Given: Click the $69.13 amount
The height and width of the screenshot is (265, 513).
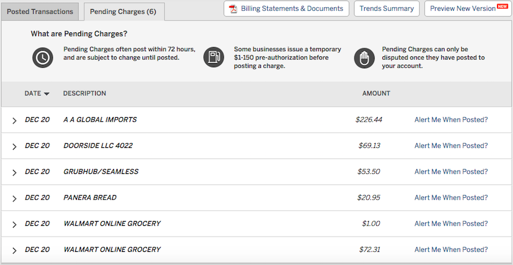Looking at the screenshot, I should [369, 146].
